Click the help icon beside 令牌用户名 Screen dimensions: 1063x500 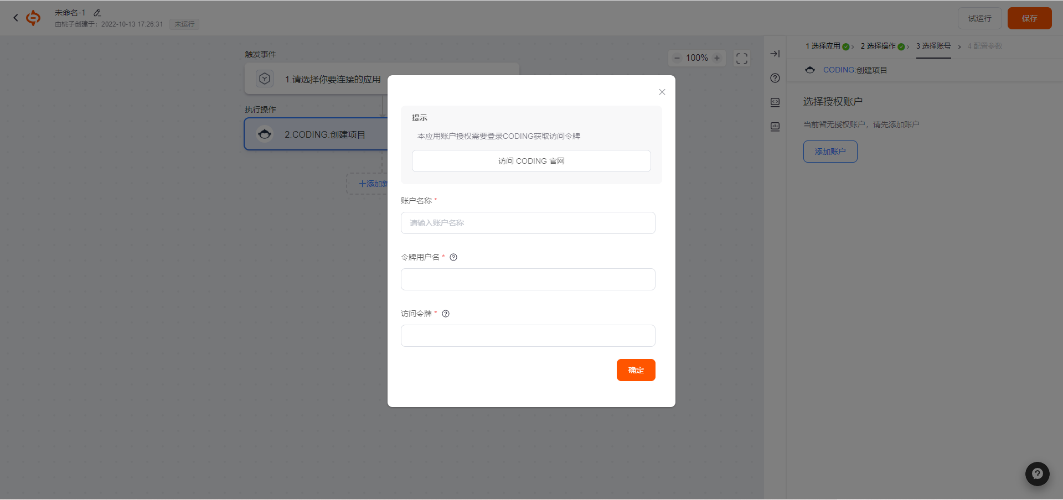tap(453, 257)
